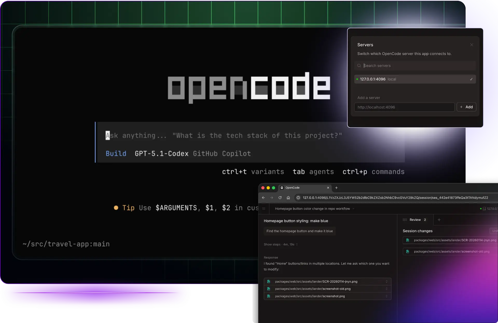The height and width of the screenshot is (323, 498).
Task: Click the Homepage button styling: make blue heading
Action: click(296, 221)
